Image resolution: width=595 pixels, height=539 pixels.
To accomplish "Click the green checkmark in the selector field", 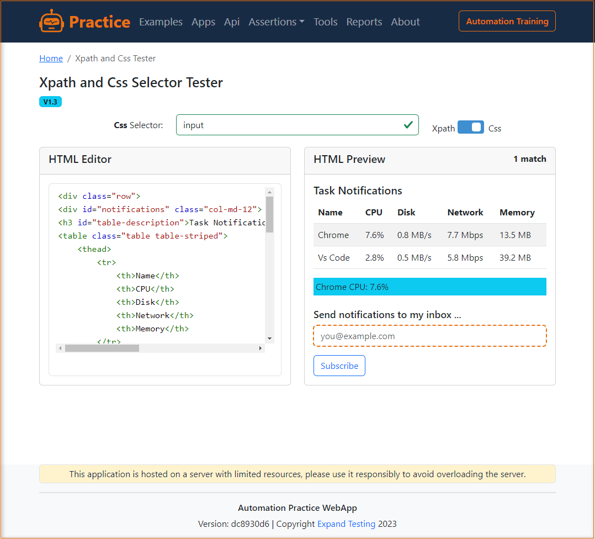I will click(409, 125).
